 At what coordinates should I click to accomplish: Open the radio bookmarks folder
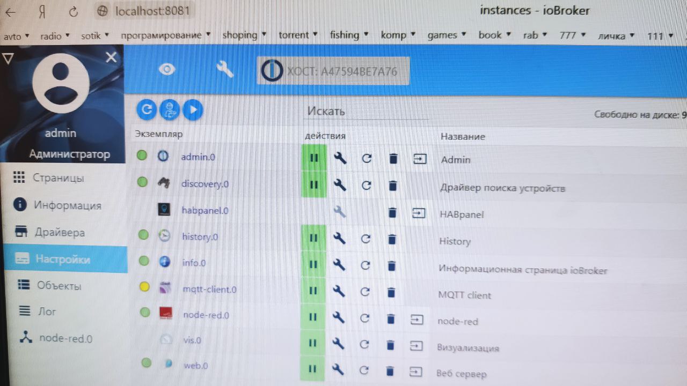coord(55,36)
